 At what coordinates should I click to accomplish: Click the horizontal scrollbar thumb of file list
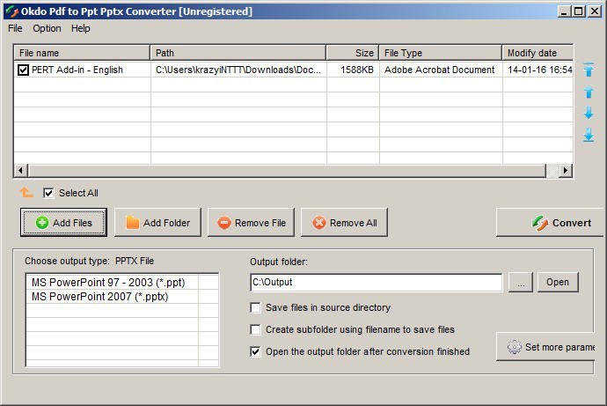tap(287, 170)
